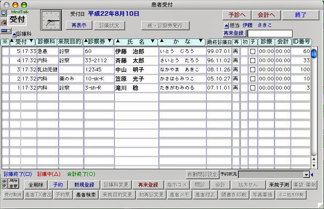Click 薬袋・薬剤 button
This screenshot has height=209, width=324.
305,185
